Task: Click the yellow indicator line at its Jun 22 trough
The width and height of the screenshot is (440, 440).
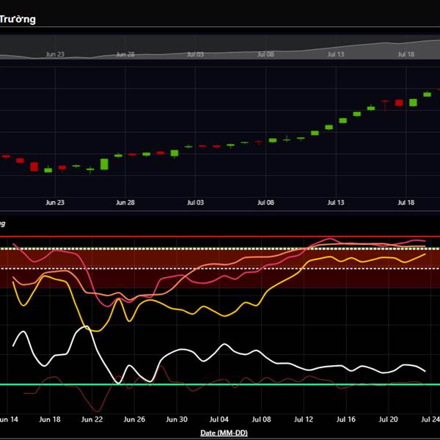Action: pyautogui.click(x=97, y=331)
